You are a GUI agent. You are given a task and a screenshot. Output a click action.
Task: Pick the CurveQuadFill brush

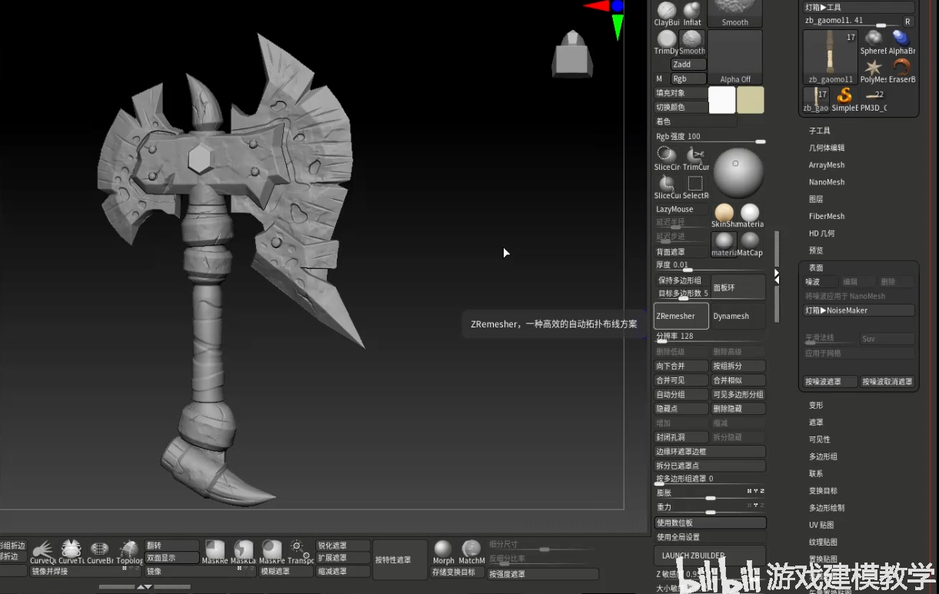[43, 552]
